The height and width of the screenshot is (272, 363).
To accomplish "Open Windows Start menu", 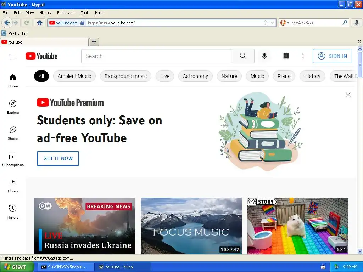I will click(17, 267).
